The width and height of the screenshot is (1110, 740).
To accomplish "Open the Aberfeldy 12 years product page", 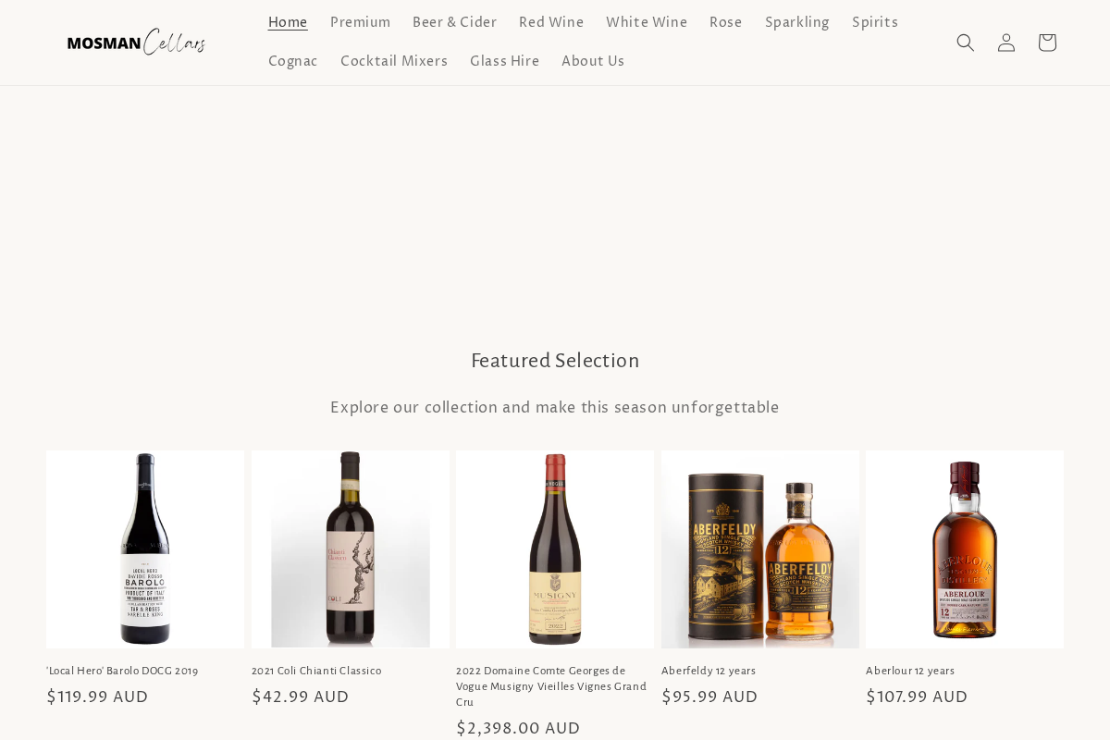I will click(709, 671).
